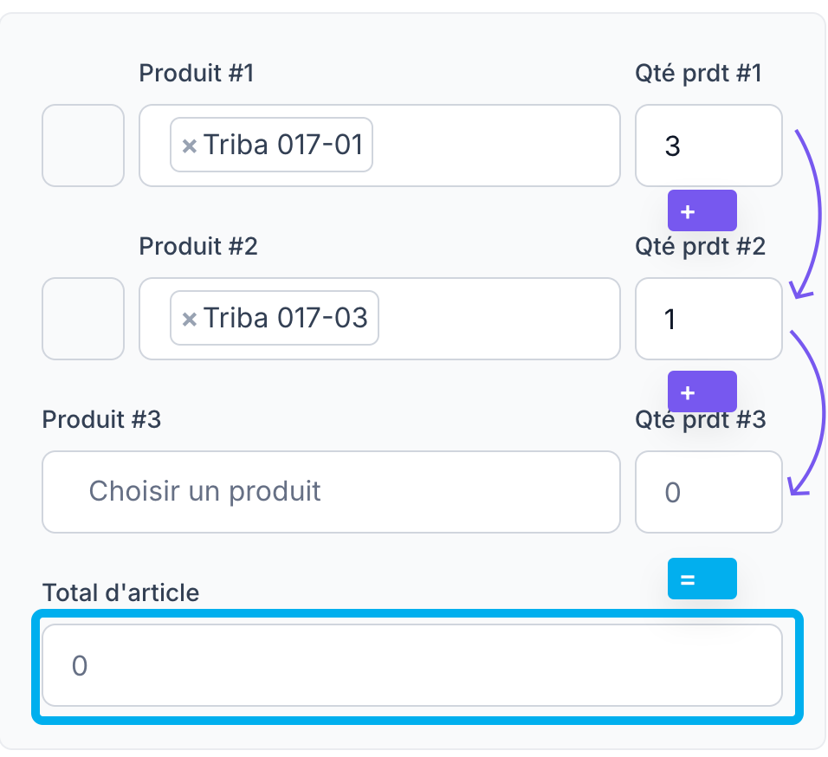Click the empty image box beside Produit #1

(x=83, y=146)
